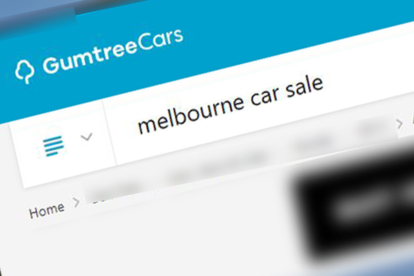Open the category list lines icon
The image size is (414, 276).
point(54,146)
